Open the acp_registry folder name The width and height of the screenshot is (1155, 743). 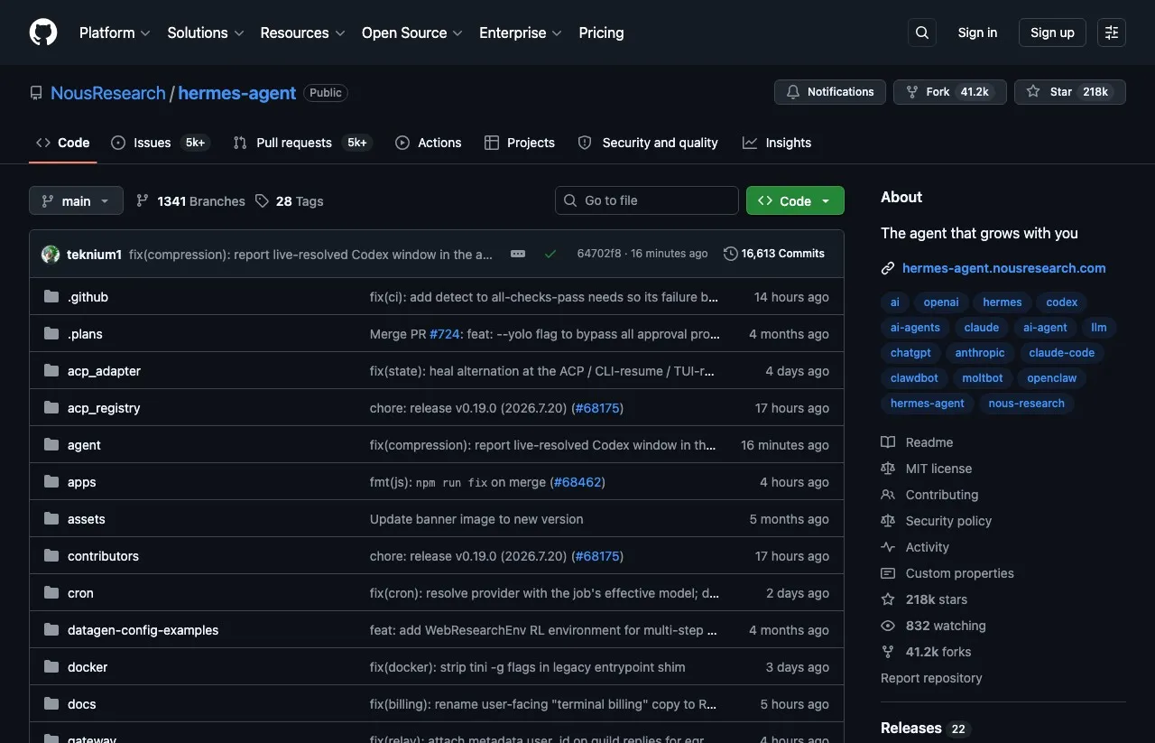tap(104, 408)
